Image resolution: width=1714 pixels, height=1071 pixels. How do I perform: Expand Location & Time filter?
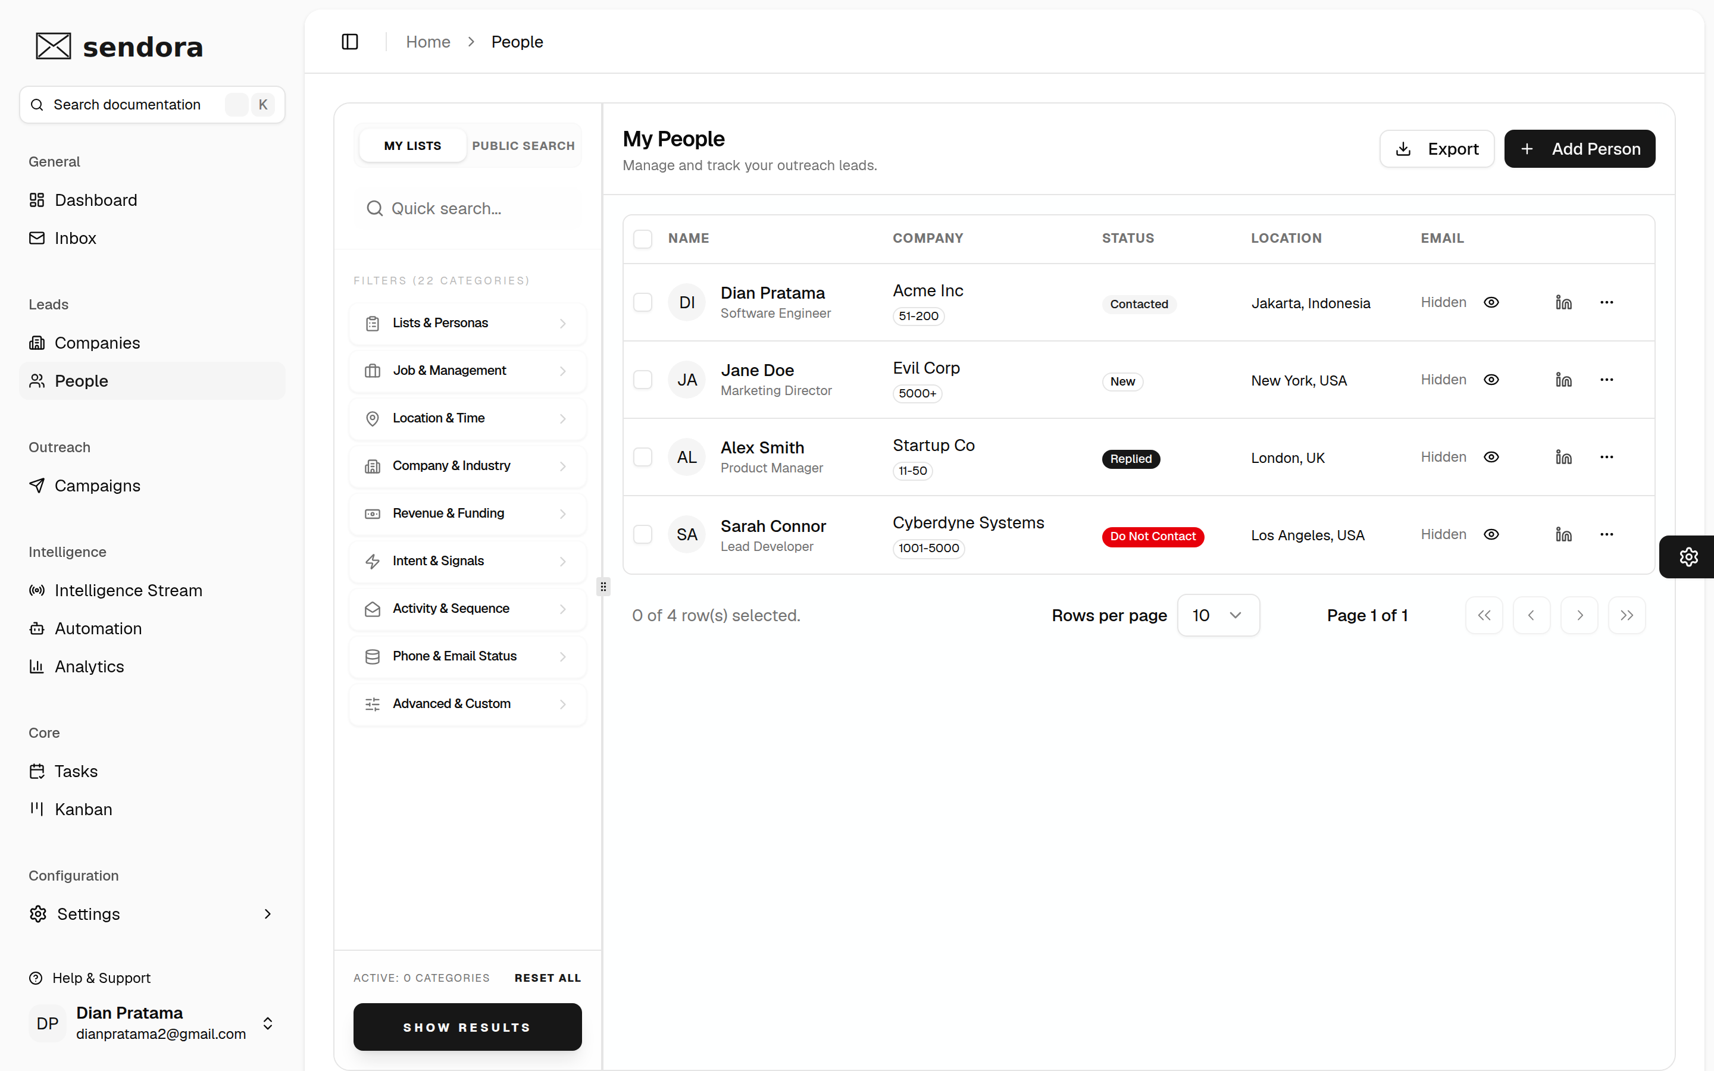[x=467, y=418]
